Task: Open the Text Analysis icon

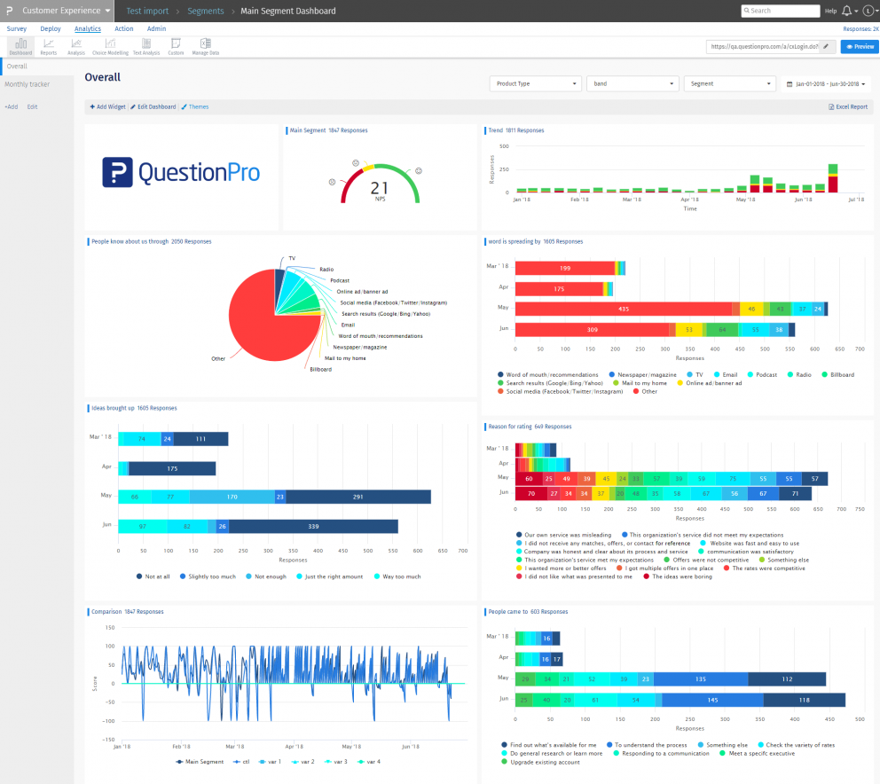Action: click(x=146, y=46)
